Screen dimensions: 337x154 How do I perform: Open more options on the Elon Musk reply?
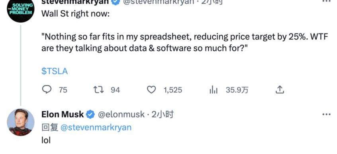click(x=327, y=115)
